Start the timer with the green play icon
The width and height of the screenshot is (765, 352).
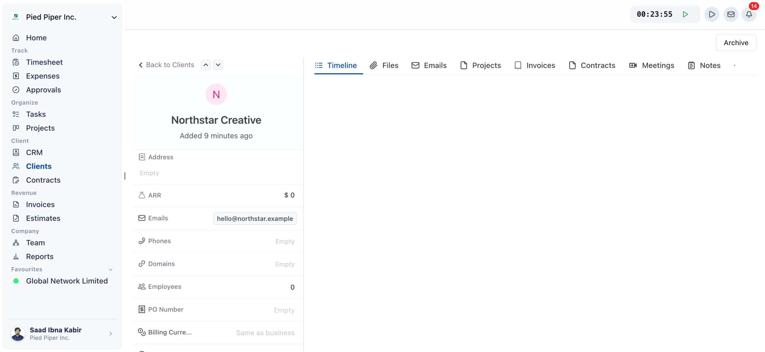tap(685, 14)
